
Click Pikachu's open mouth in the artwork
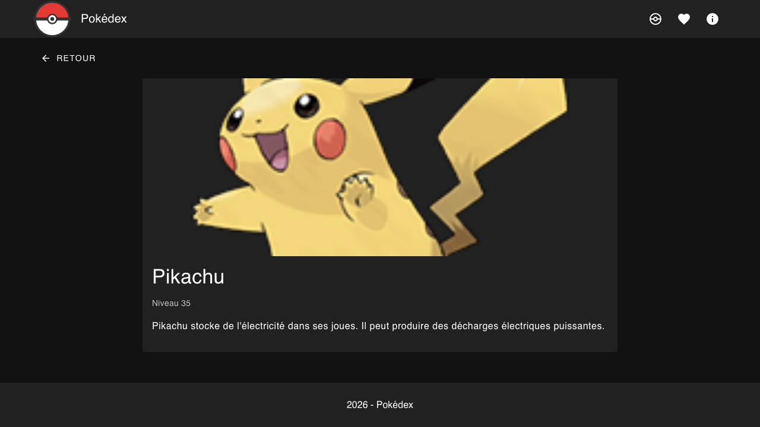tap(273, 151)
